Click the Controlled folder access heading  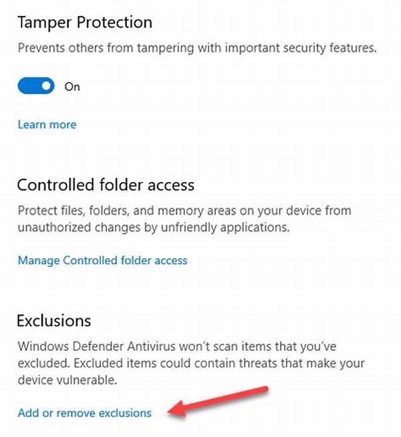coord(106,185)
